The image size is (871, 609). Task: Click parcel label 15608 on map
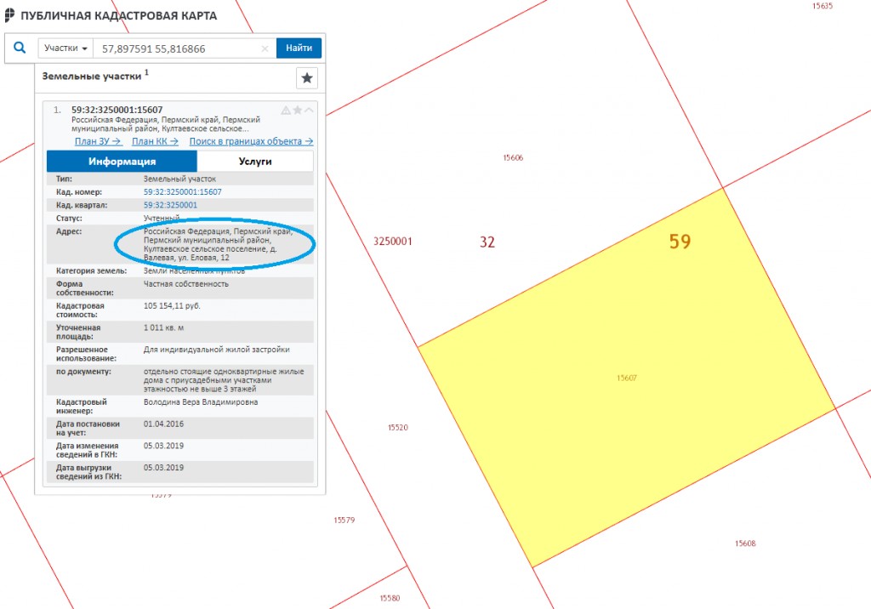click(x=745, y=544)
